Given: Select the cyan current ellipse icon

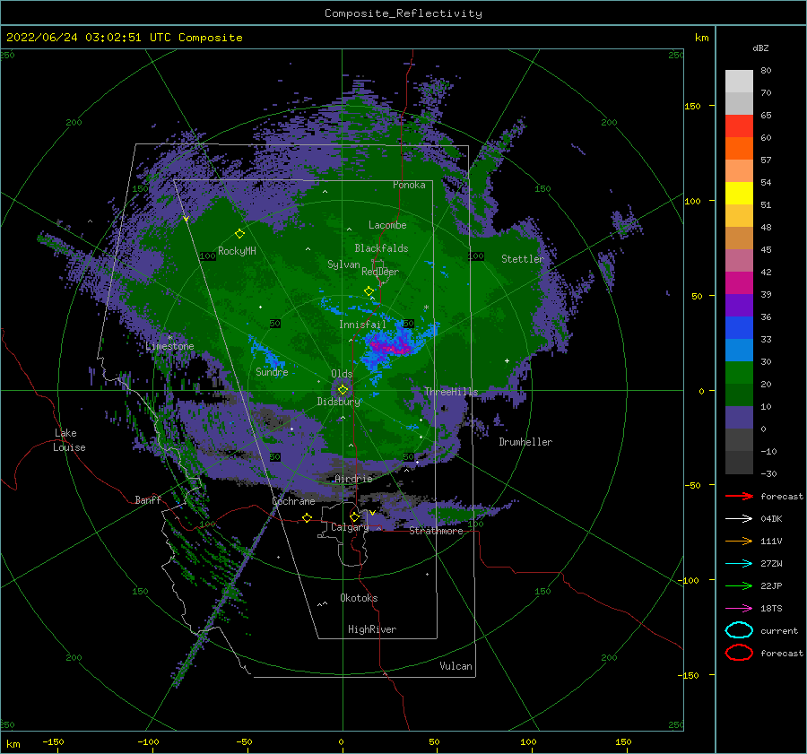Looking at the screenshot, I should (739, 630).
